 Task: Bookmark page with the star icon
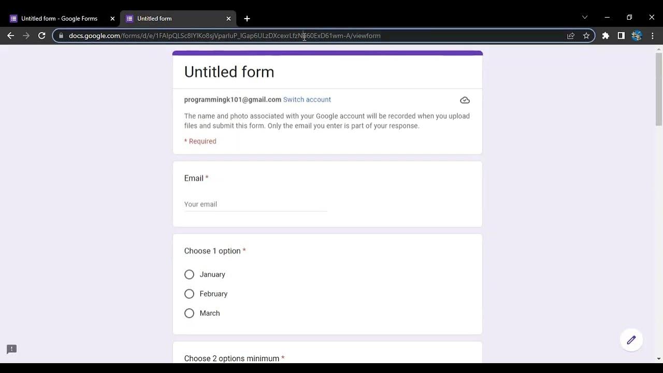coord(586,36)
